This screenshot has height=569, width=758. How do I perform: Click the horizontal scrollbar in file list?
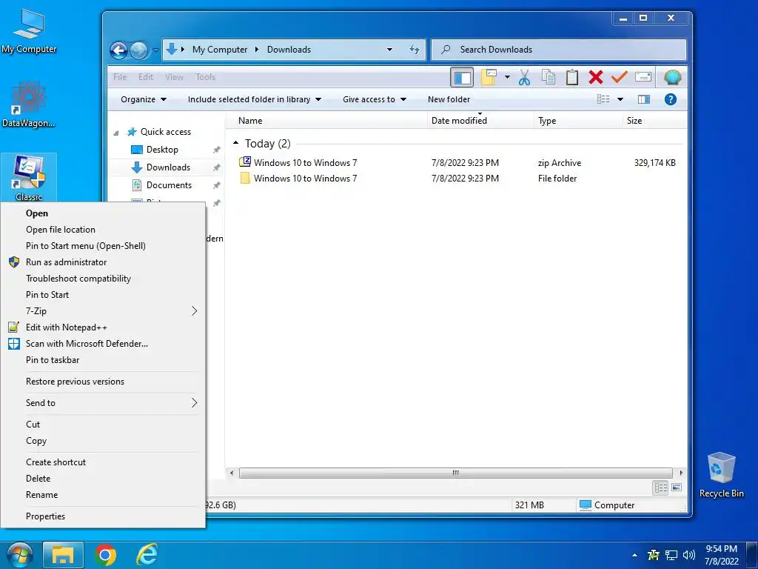[x=455, y=473]
